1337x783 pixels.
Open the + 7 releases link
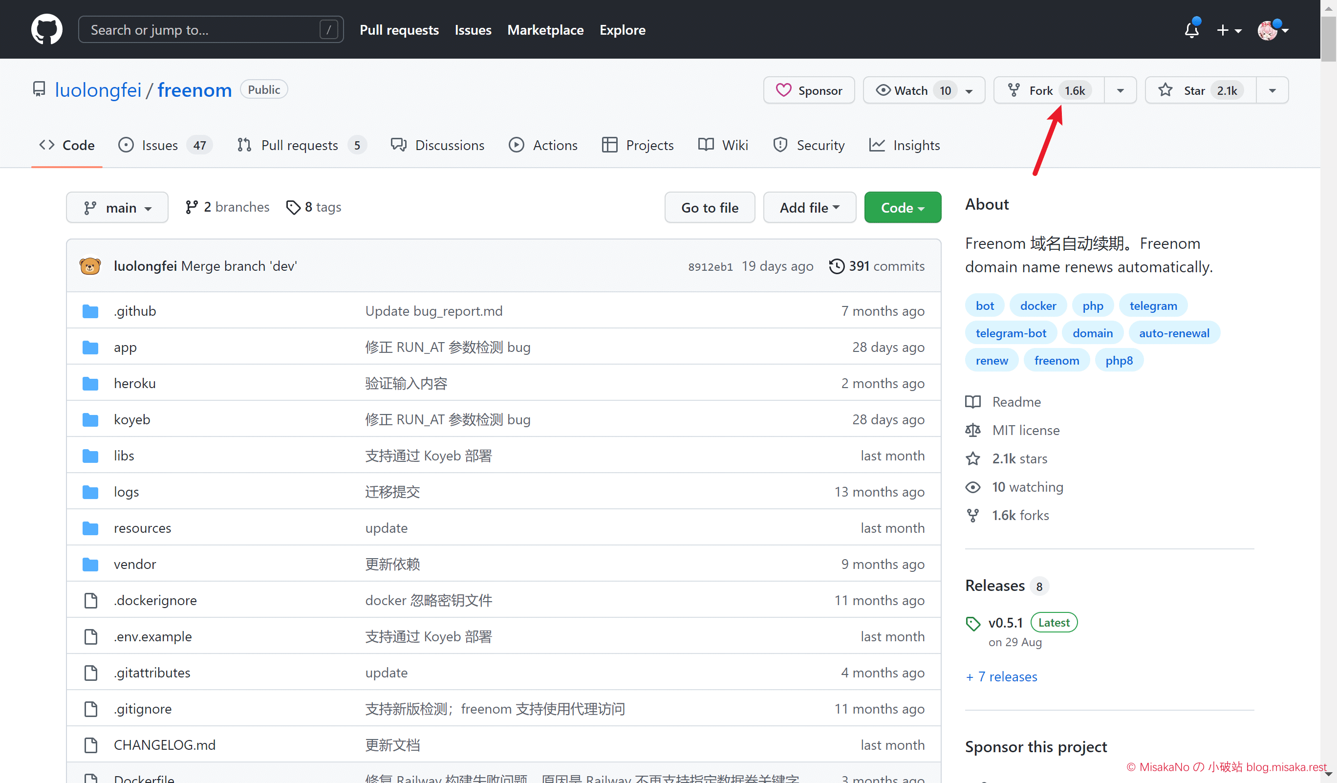click(x=1001, y=676)
